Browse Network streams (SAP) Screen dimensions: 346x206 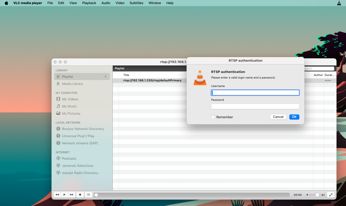coord(80,143)
